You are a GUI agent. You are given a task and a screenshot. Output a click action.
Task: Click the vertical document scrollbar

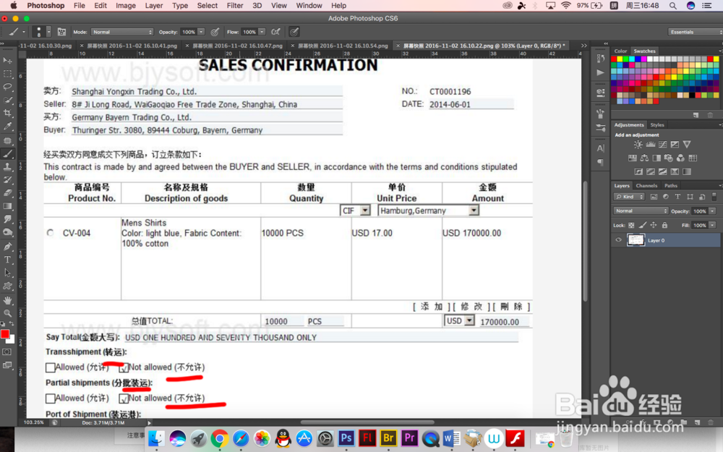[585, 240]
